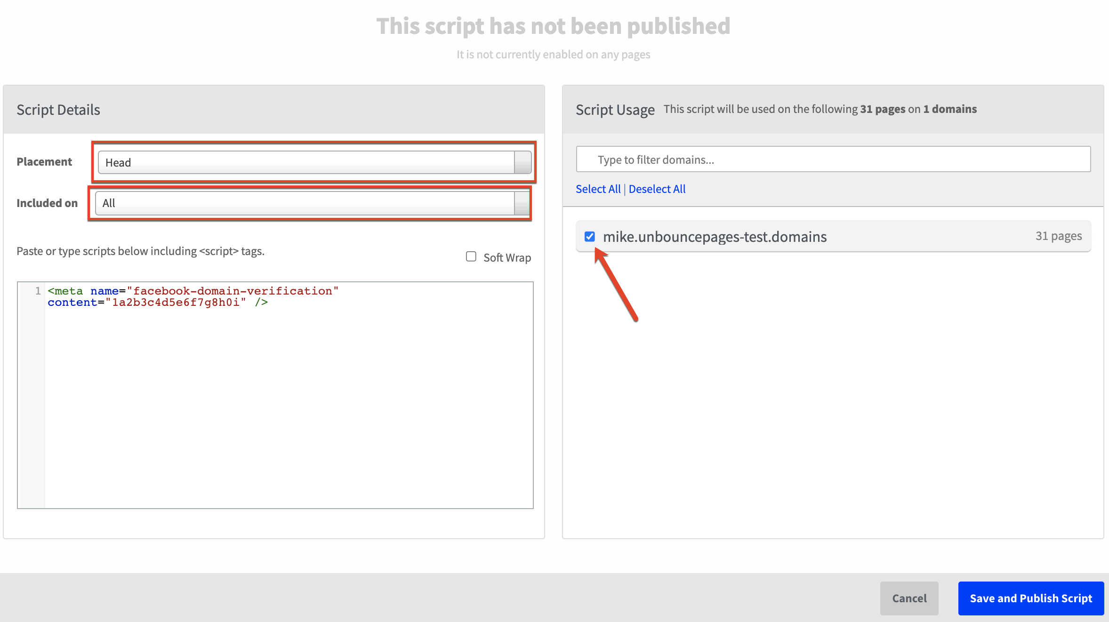This screenshot has width=1109, height=622.
Task: Toggle mike.unbouncepages-test.domains checkbox
Action: tap(590, 236)
